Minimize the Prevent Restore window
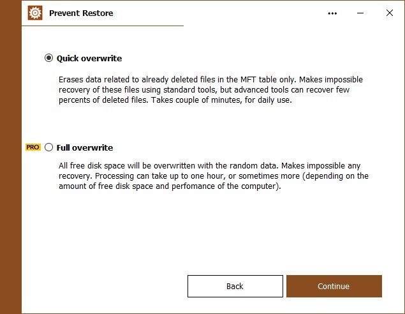Screen dimensions: 405x314 tap(360, 13)
